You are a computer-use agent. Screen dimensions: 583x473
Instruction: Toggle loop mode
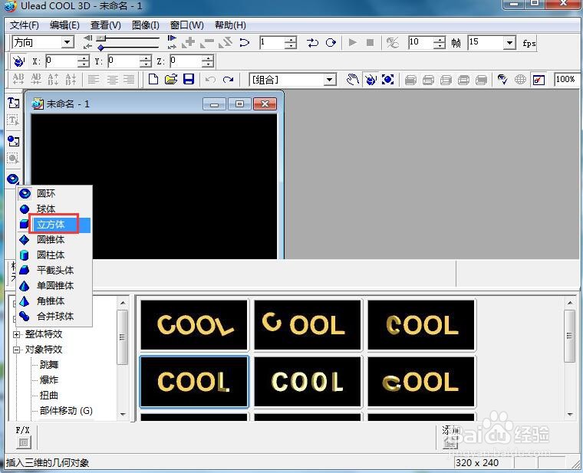pyautogui.click(x=331, y=43)
